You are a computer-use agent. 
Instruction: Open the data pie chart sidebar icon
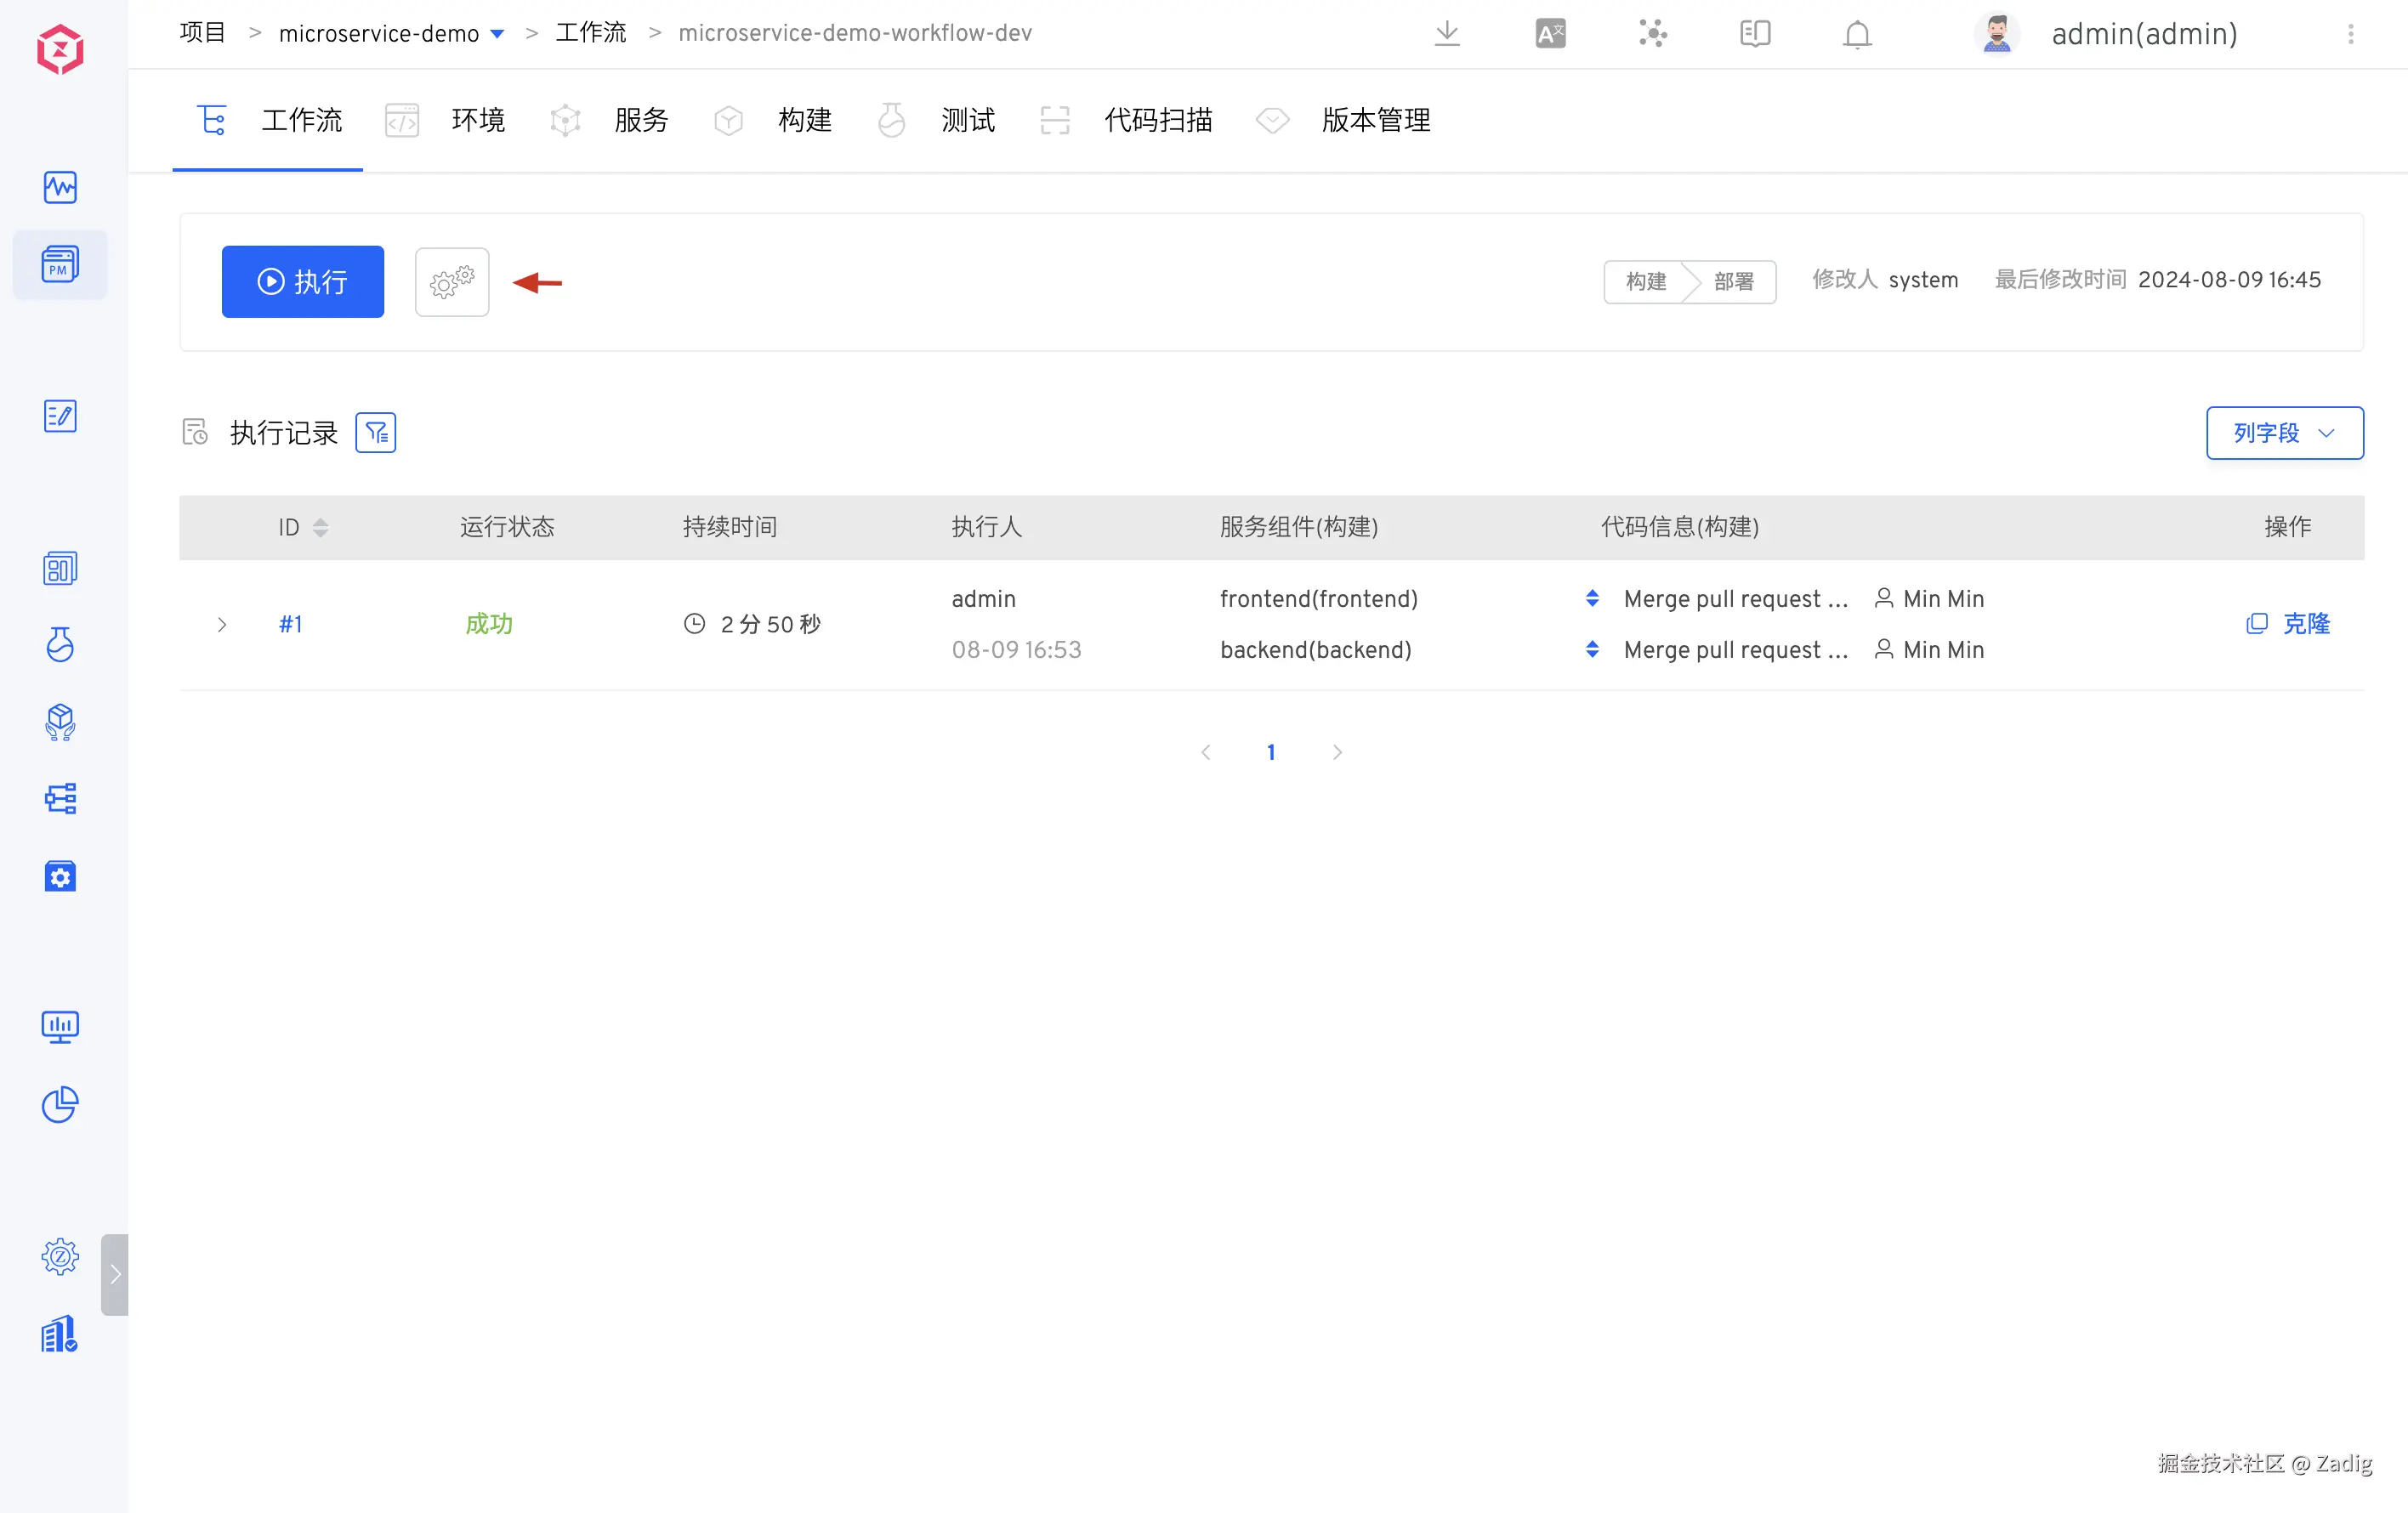[60, 1104]
